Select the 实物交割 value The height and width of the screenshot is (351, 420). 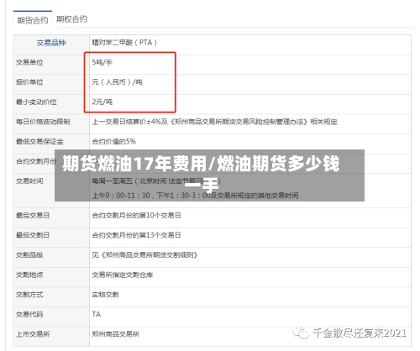[105, 295]
